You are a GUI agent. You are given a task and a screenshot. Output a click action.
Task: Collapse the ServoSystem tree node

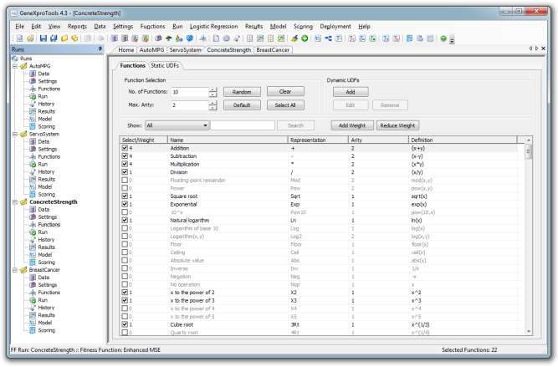pyautogui.click(x=14, y=134)
